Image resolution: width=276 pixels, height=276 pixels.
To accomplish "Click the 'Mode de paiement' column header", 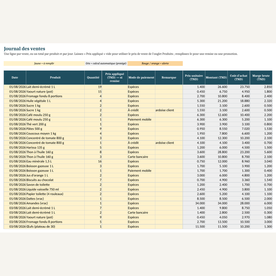I will pos(141,77).
